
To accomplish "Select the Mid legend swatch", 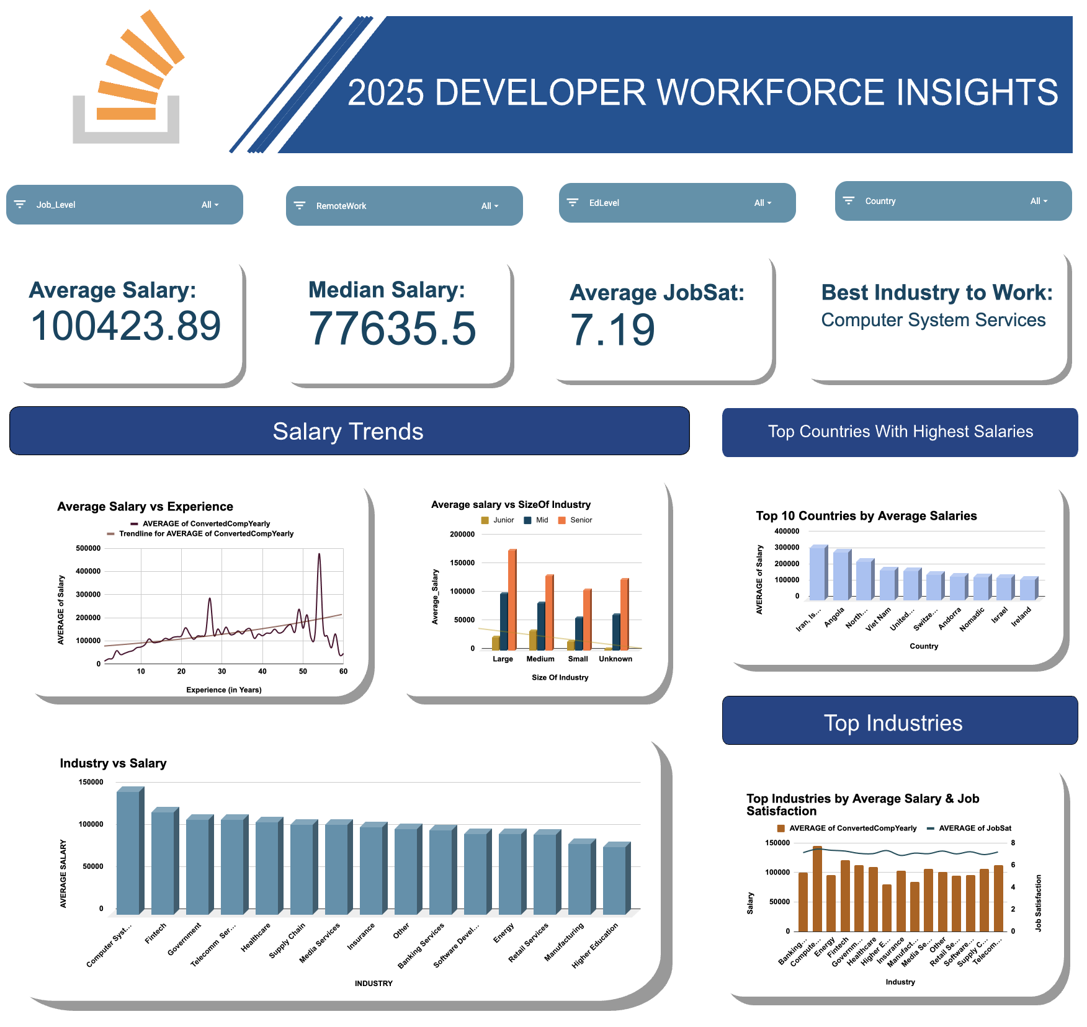I will click(x=527, y=520).
